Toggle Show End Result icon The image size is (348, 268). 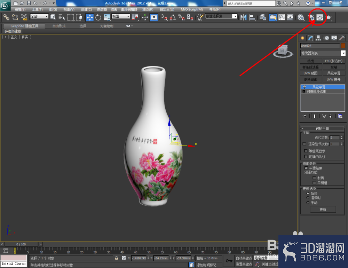pos(315,116)
